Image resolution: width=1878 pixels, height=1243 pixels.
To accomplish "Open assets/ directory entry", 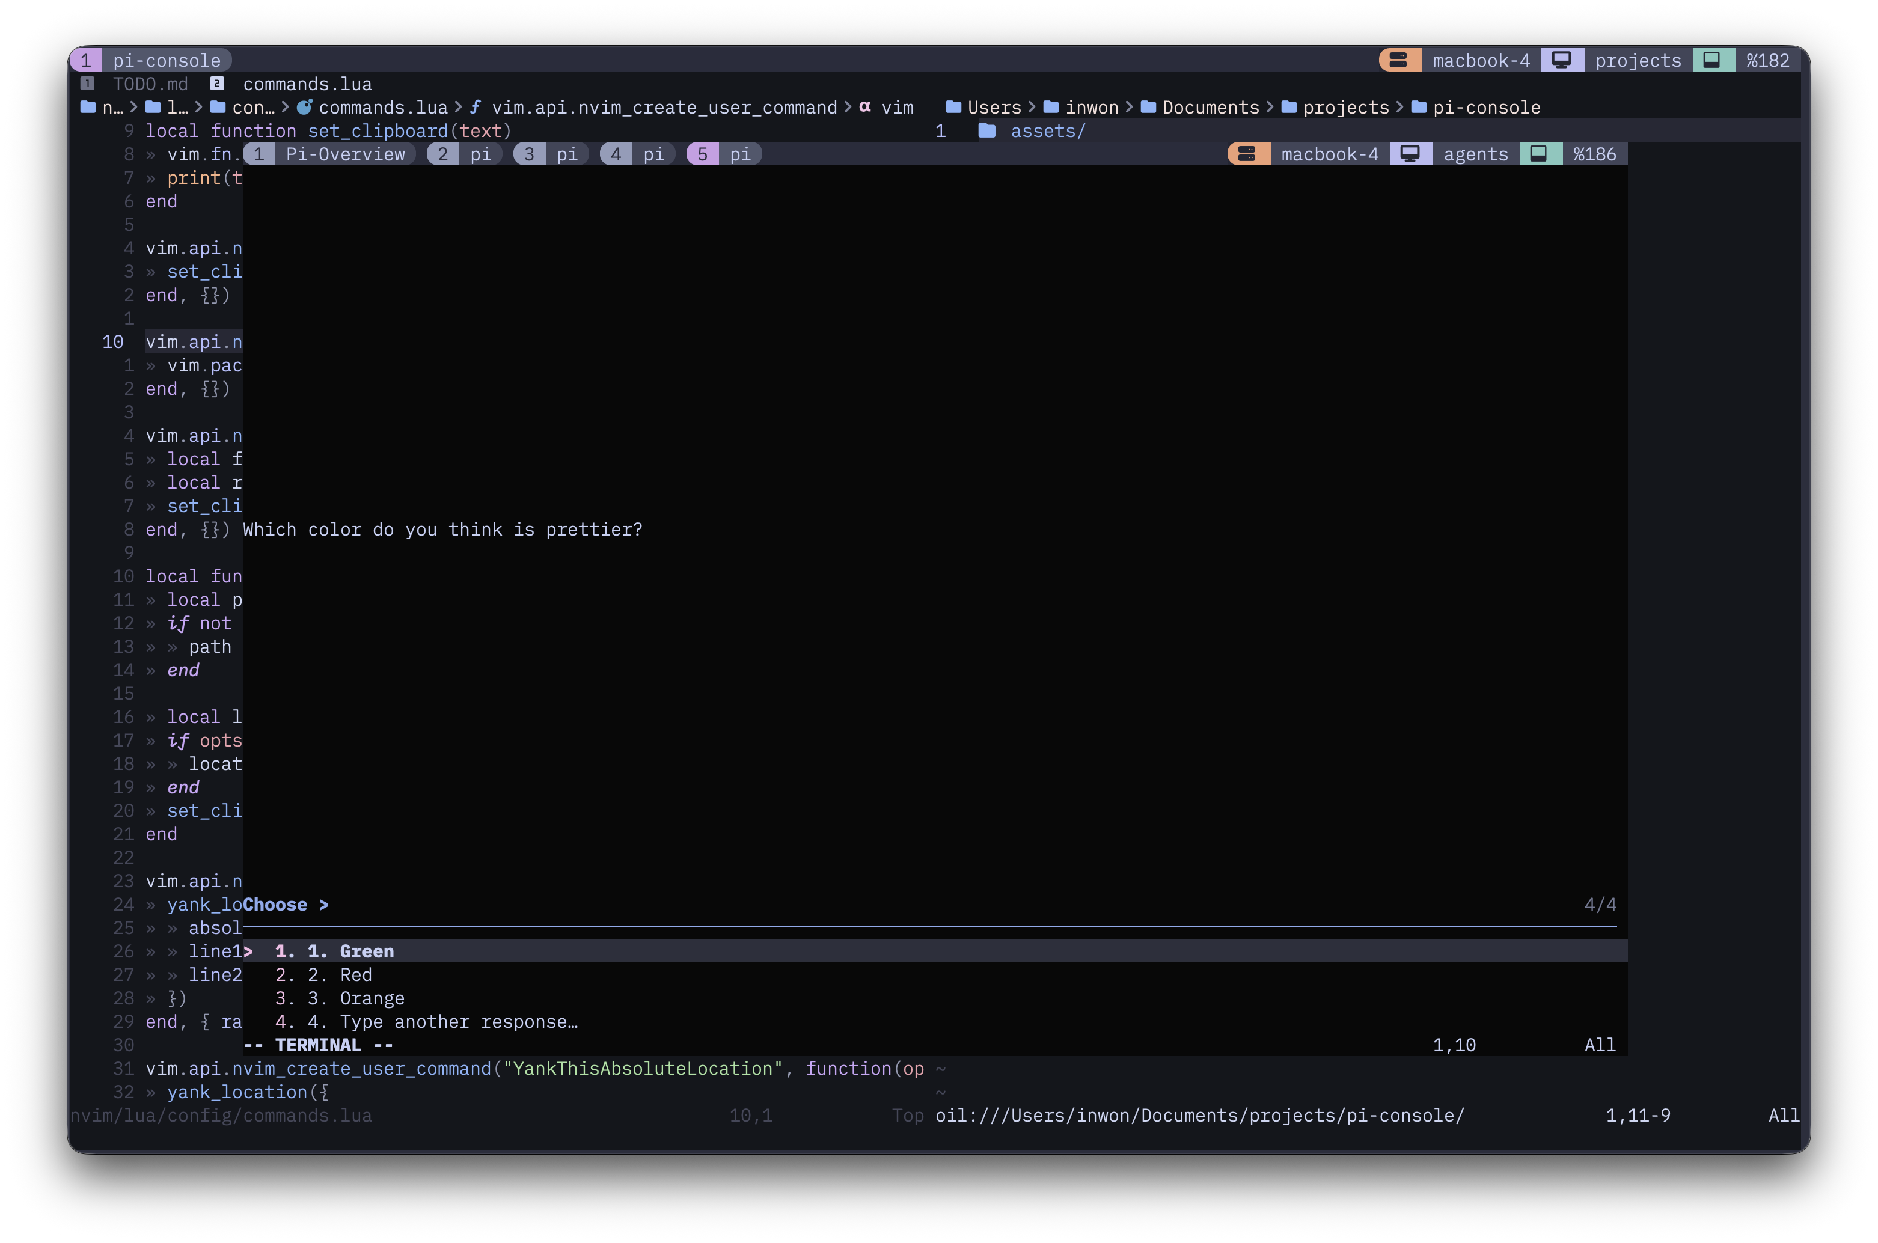I will [1048, 131].
